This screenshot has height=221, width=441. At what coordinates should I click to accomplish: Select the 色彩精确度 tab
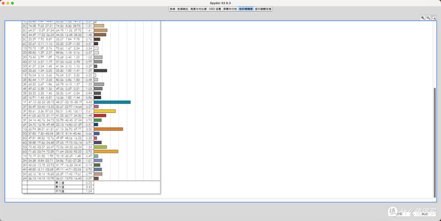tap(246, 9)
